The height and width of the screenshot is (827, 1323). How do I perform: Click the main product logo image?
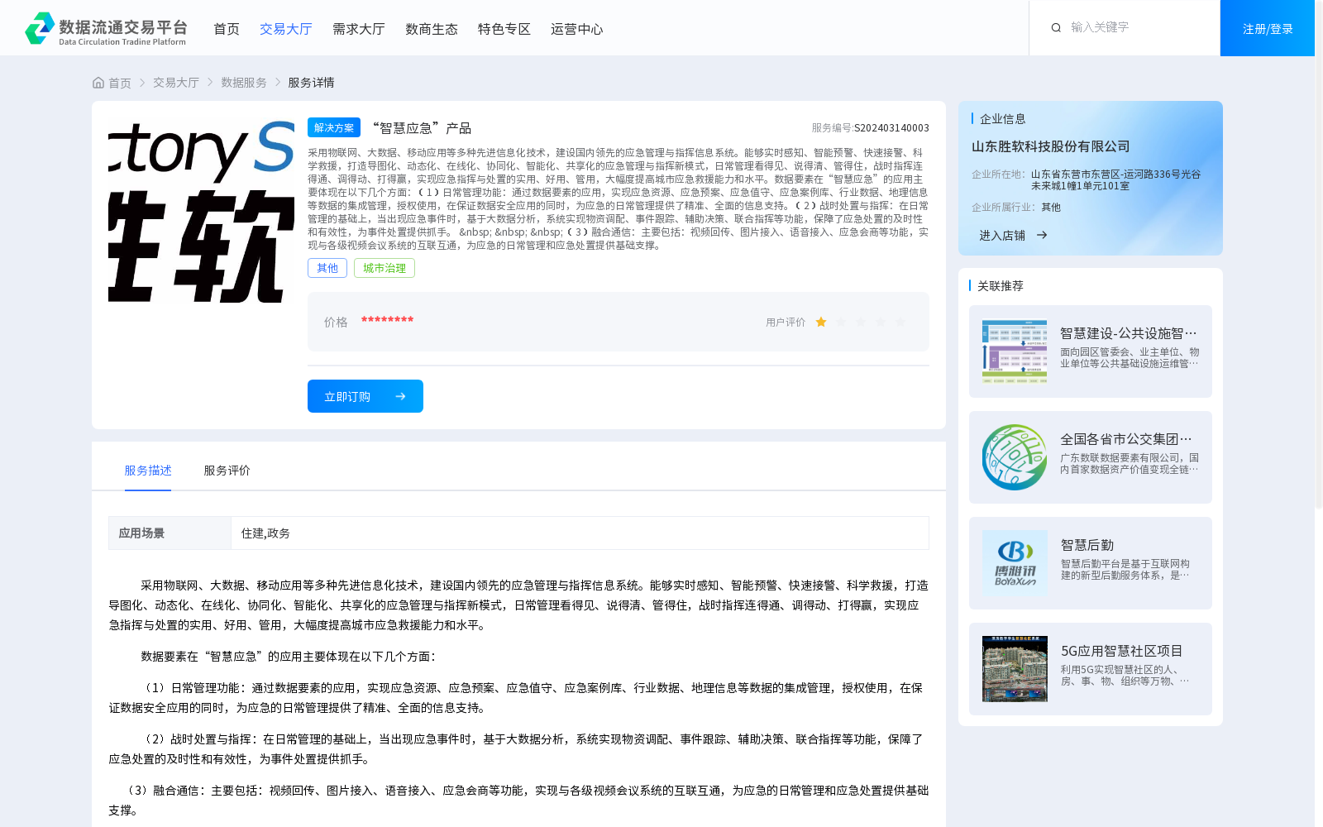click(201, 210)
